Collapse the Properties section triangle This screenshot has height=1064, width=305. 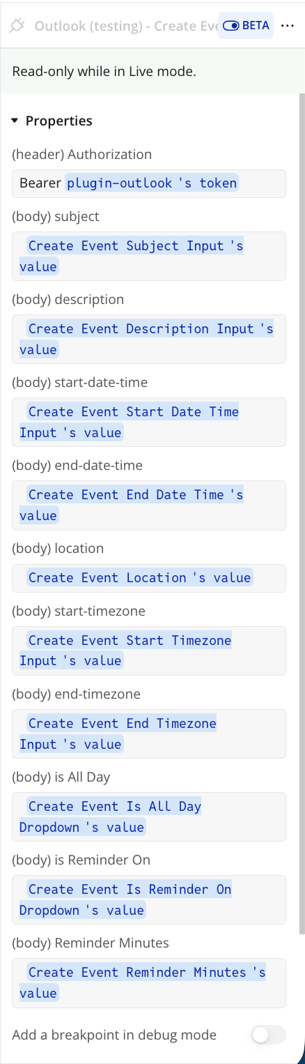tap(15, 121)
